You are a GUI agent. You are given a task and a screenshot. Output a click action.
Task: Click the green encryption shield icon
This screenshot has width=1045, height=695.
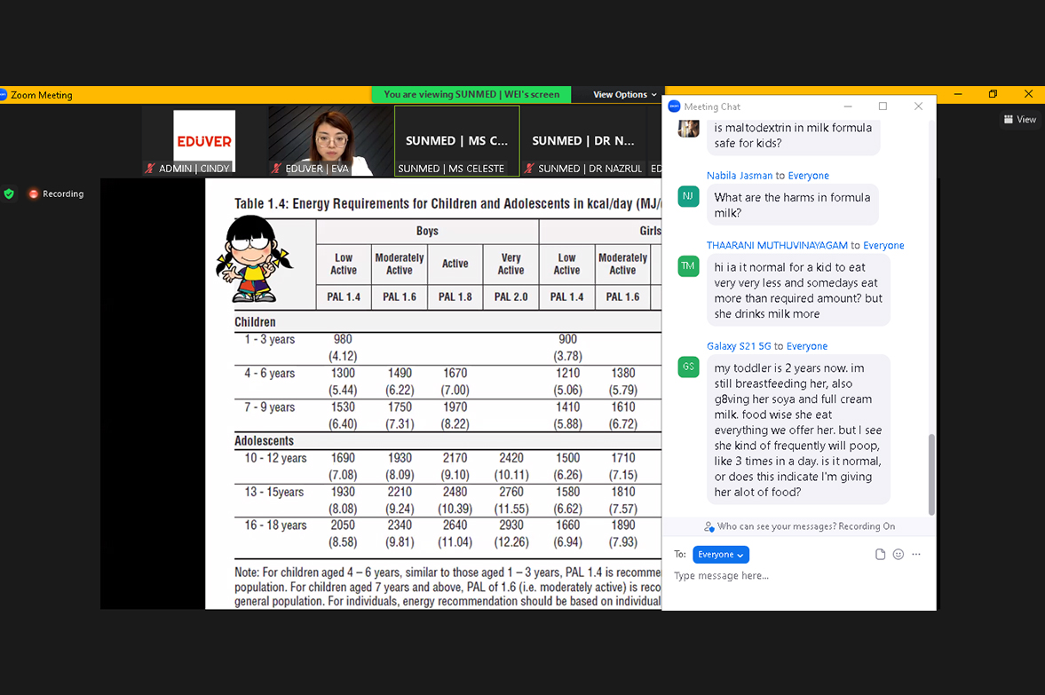(9, 193)
